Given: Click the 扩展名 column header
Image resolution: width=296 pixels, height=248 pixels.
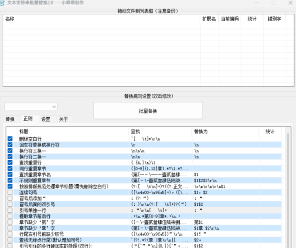Looking at the screenshot, I should [208, 19].
